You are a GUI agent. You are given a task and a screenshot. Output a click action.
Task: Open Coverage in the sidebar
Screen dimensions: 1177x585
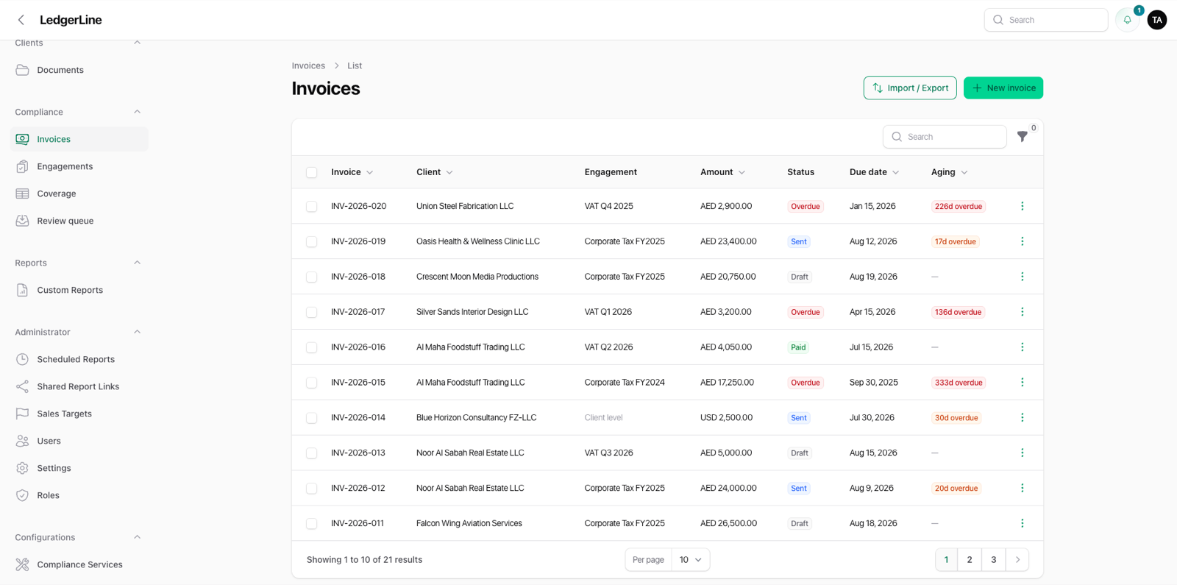[x=79, y=194]
